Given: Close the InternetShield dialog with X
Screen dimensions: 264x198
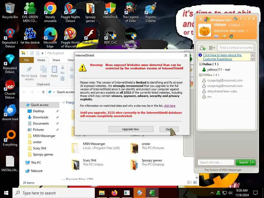Looking at the screenshot, I should click(186, 55).
